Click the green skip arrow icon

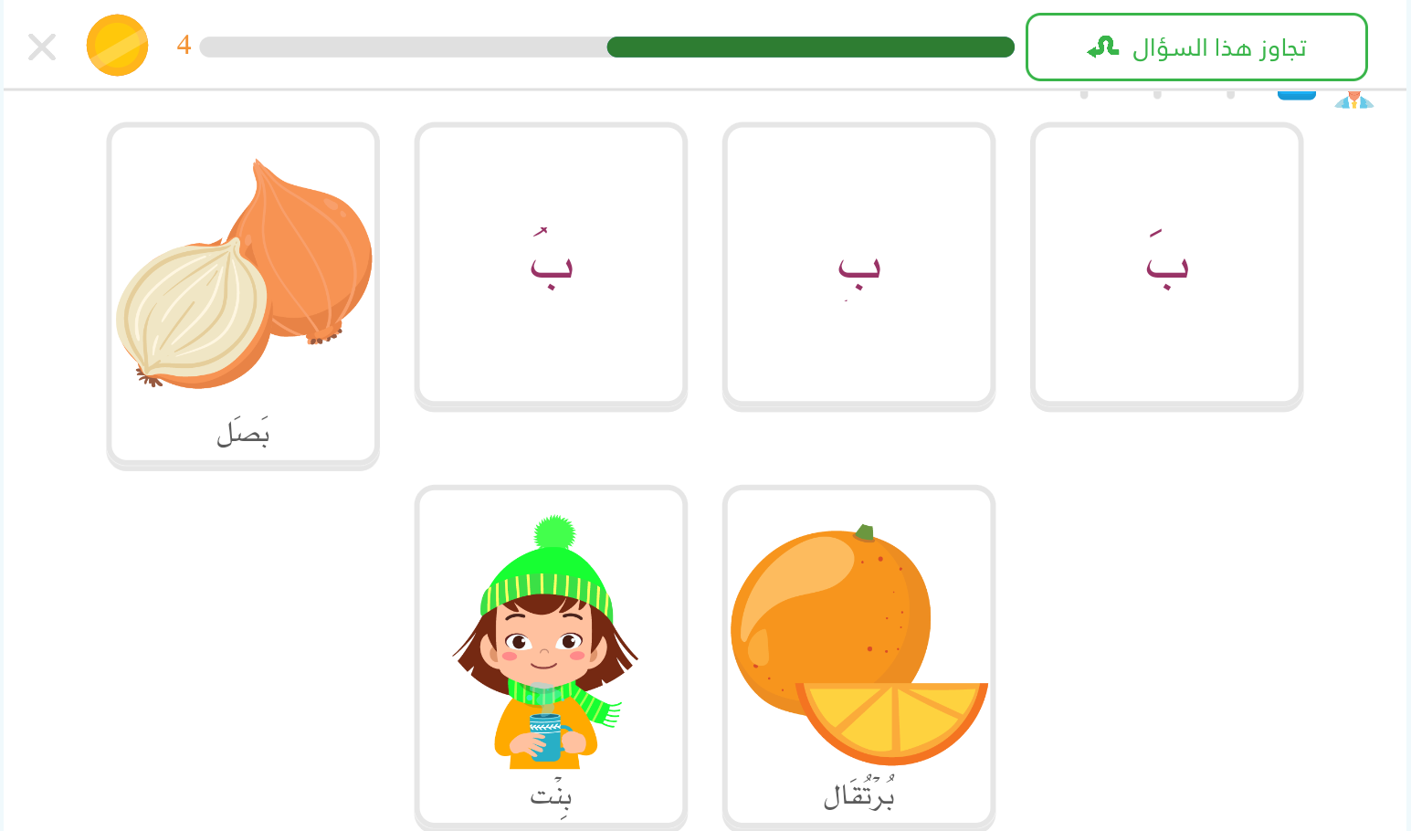click(x=1103, y=47)
